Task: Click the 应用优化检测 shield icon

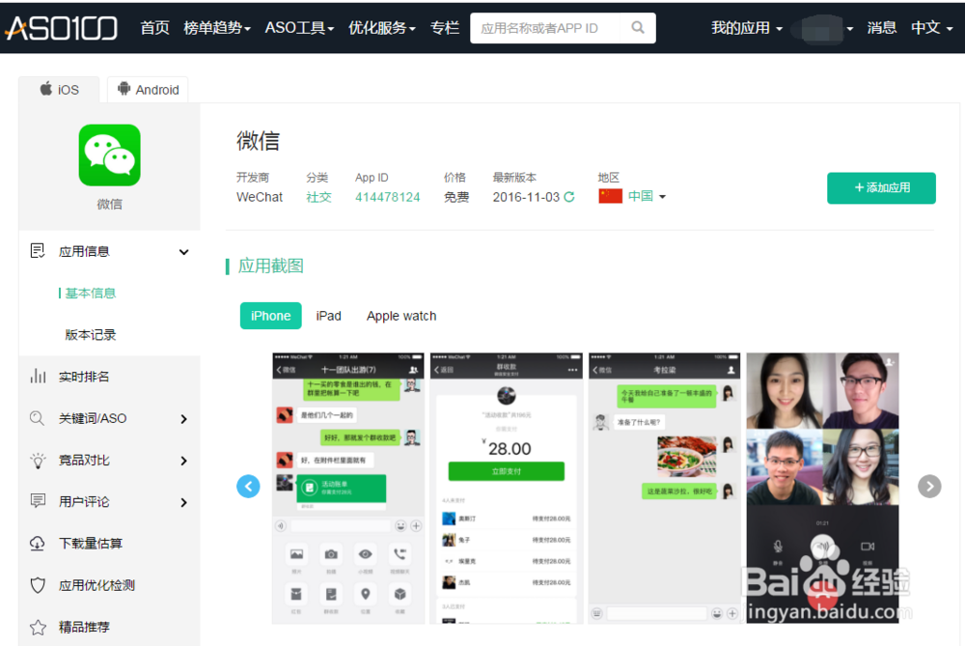Action: [38, 585]
